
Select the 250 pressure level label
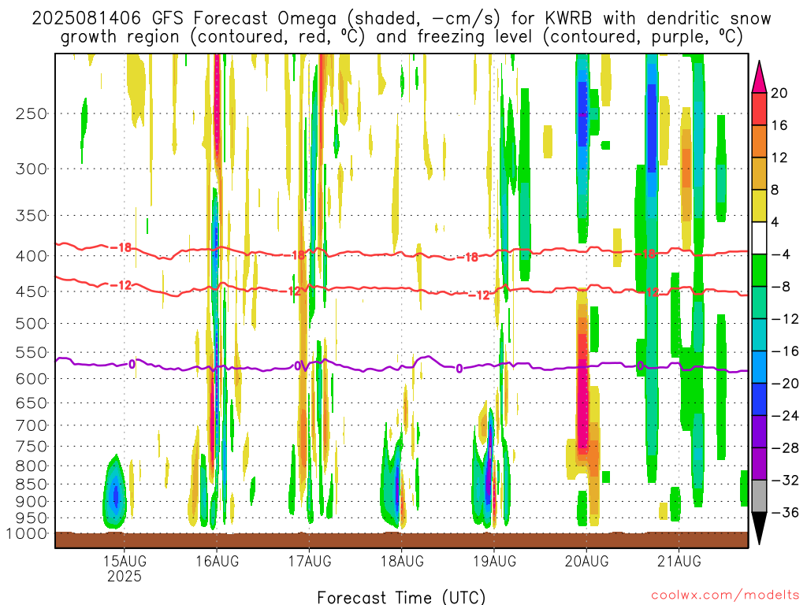pyautogui.click(x=32, y=113)
